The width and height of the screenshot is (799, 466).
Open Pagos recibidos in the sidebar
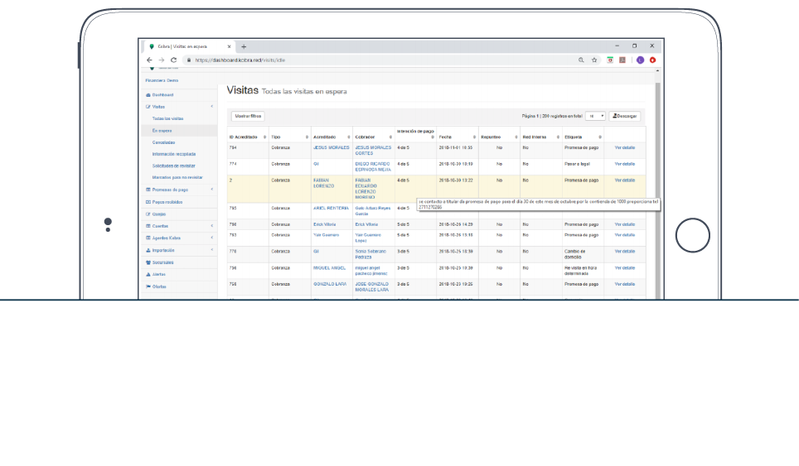pos(167,202)
